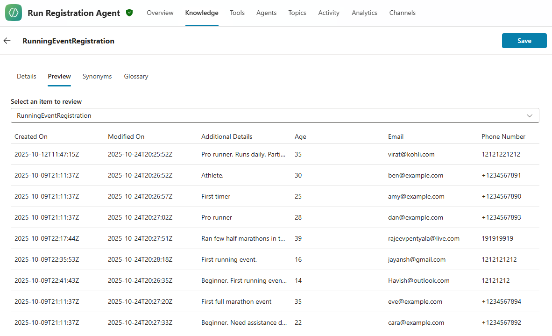The width and height of the screenshot is (552, 336).
Task: Expand the item selector chevron
Action: coord(530,115)
